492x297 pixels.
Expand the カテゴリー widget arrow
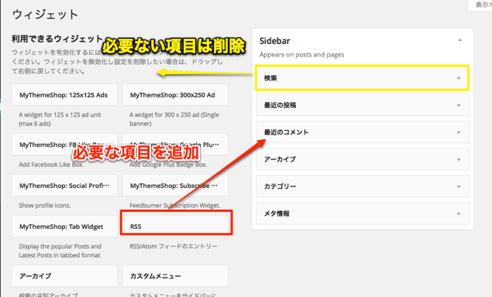pos(459,186)
